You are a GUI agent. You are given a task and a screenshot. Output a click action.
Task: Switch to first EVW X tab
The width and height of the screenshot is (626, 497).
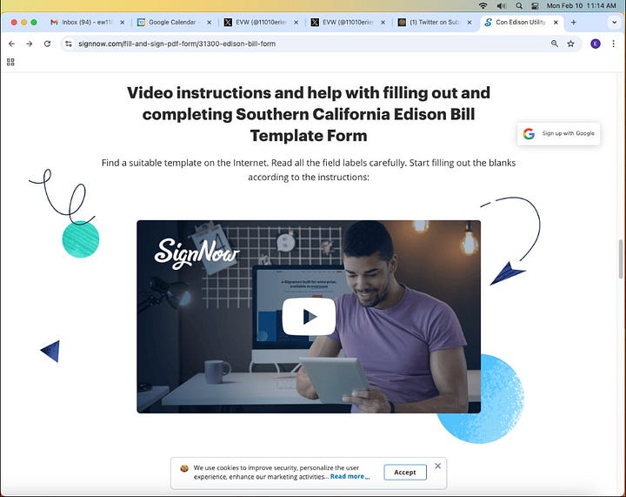pos(261,23)
